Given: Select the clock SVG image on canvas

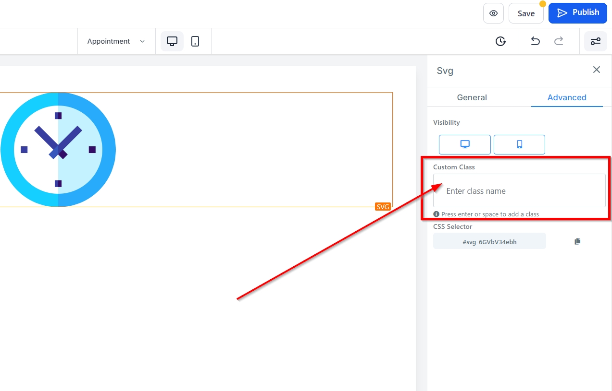Looking at the screenshot, I should [x=58, y=150].
